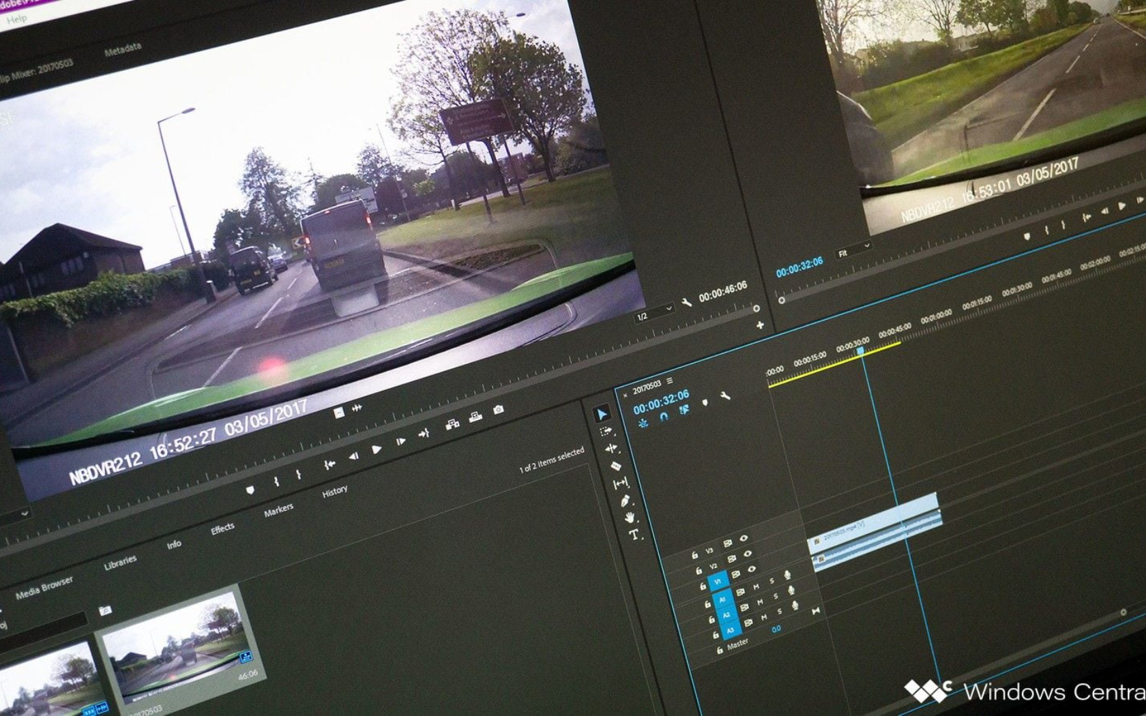Select the Ripple Edit tool

(x=611, y=449)
